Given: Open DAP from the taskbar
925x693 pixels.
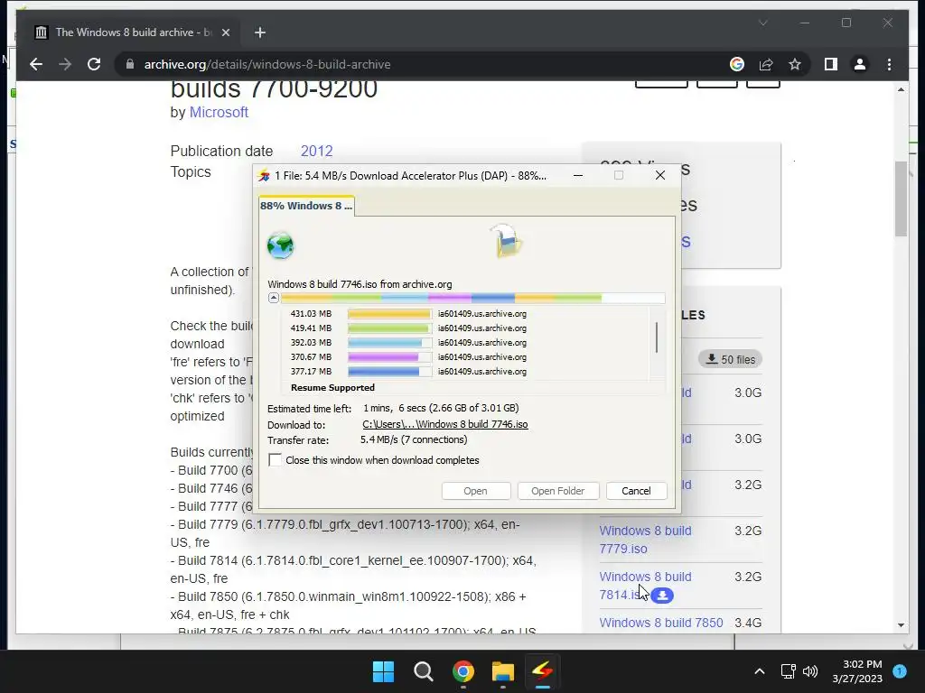Looking at the screenshot, I should [542, 671].
